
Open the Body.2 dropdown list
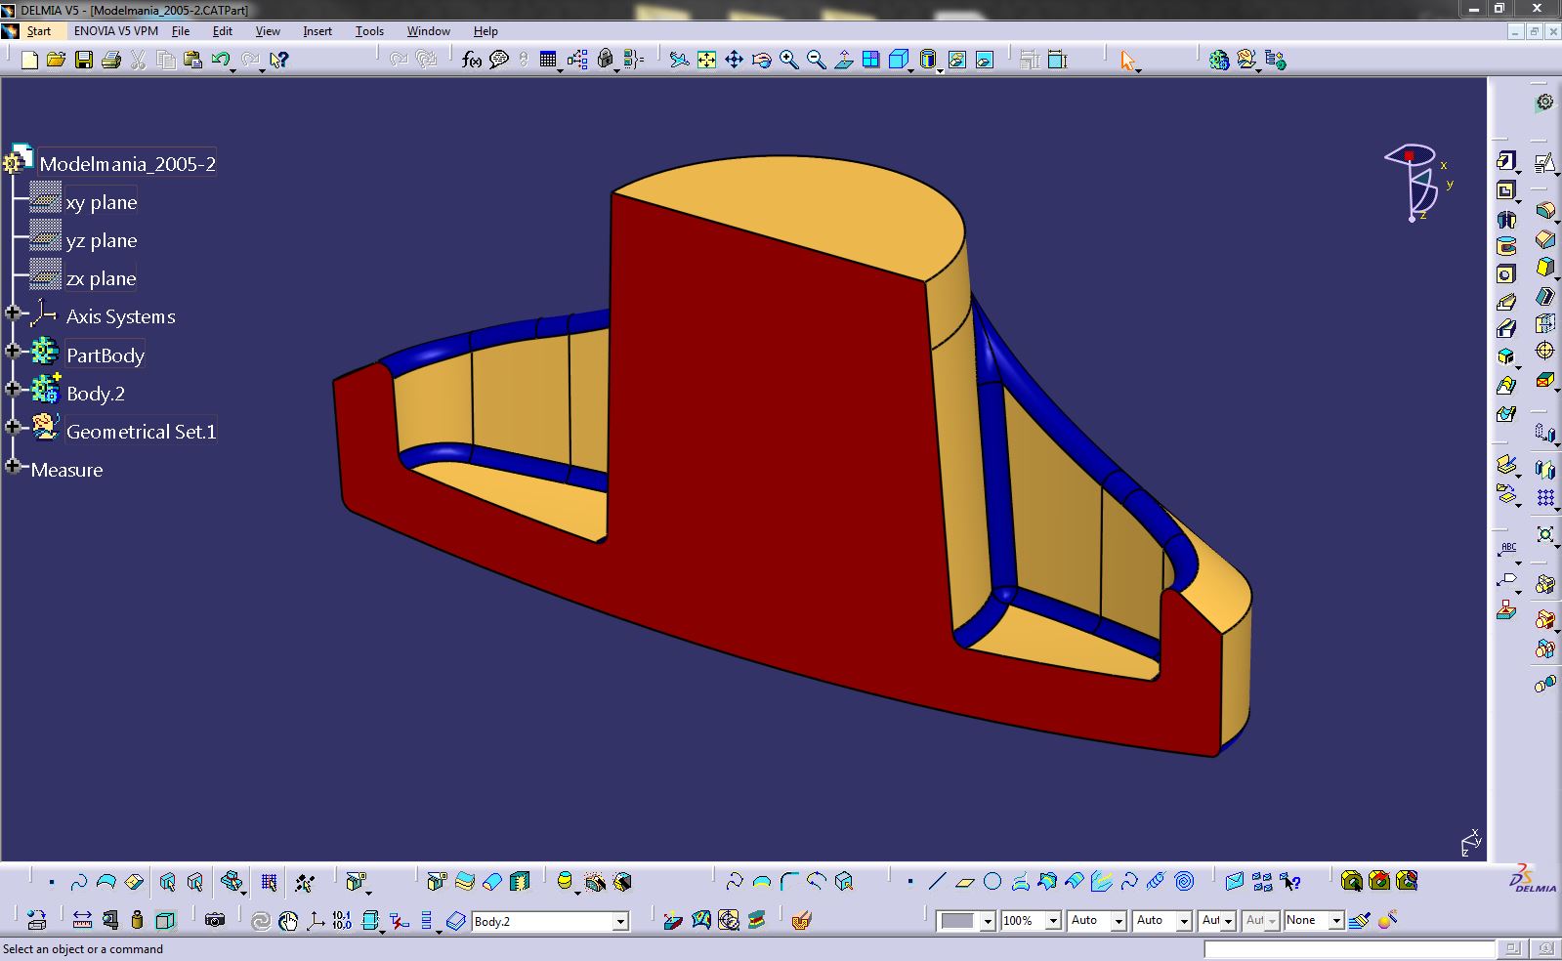620,921
